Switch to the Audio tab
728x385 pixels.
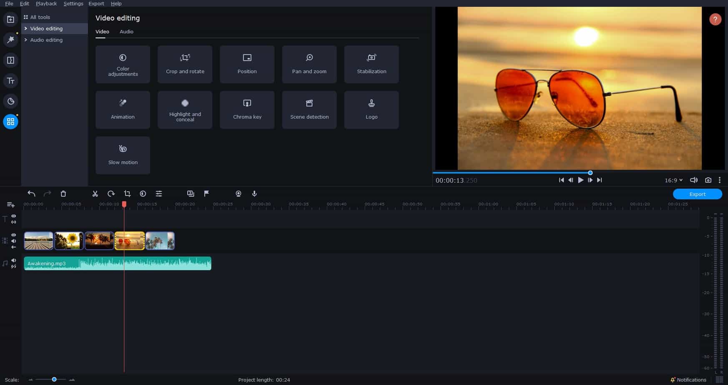[126, 31]
